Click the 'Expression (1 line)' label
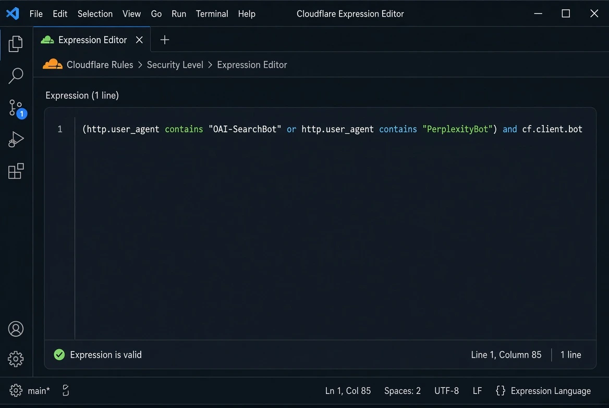 pyautogui.click(x=82, y=95)
